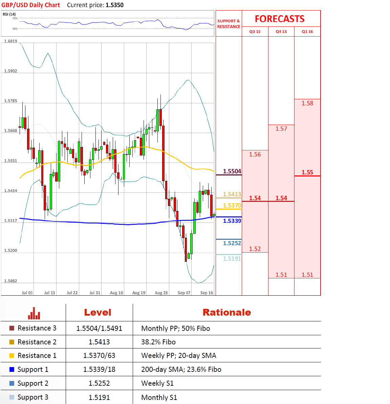Click the 1.5504 resistance level label
The width and height of the screenshot is (390, 404).
click(x=232, y=171)
